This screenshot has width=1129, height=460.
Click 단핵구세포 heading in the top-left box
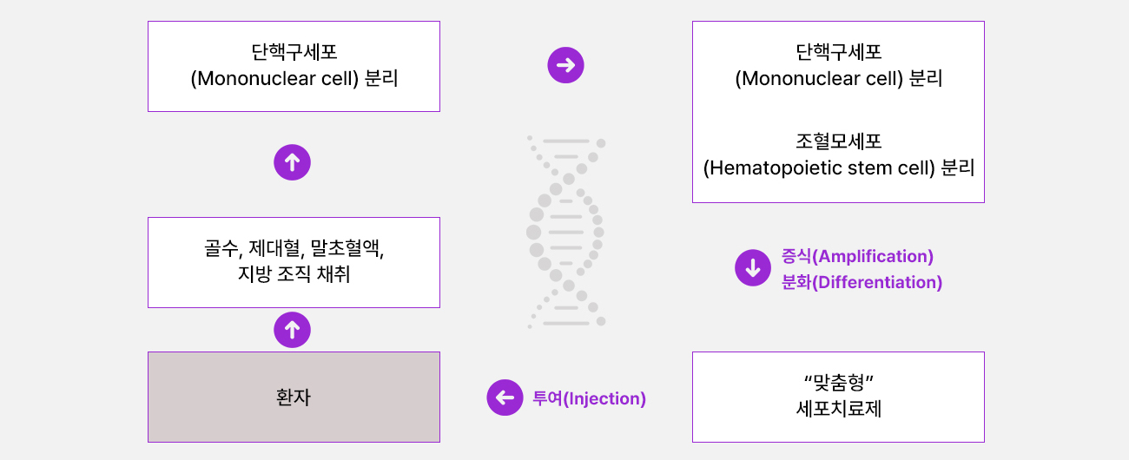click(294, 52)
